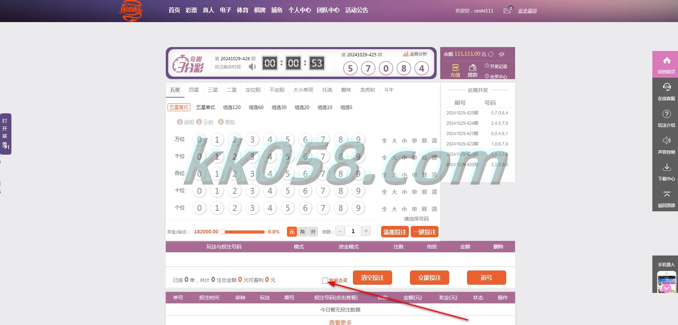Image resolution: width=678 pixels, height=325 pixels.
Task: Switch to 龙虎和 tab
Action: (x=368, y=90)
